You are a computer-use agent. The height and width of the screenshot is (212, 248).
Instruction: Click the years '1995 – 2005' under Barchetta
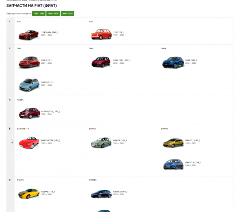[x=46, y=143]
